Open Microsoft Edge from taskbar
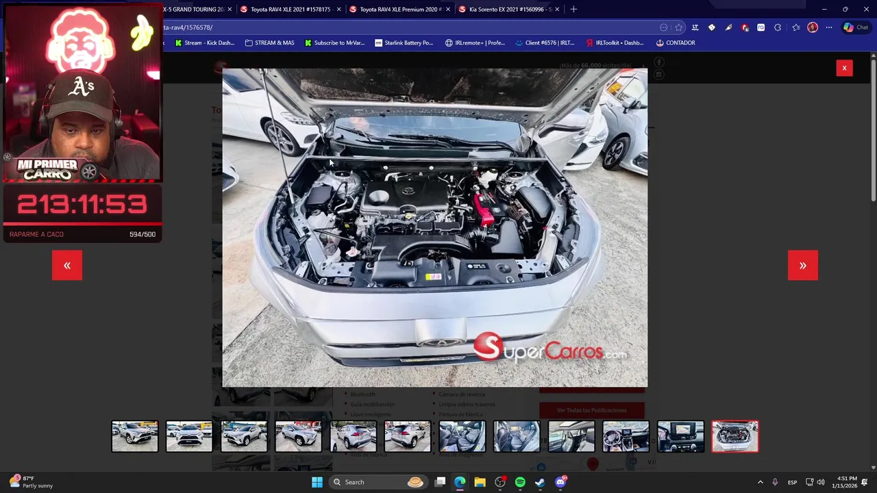Screen dimensions: 877x493 (x=460, y=482)
